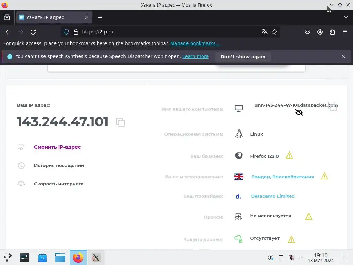This screenshot has width=353, height=265.
Task: Click the clock icon beside 'История посещений'
Action: [x=21, y=165]
